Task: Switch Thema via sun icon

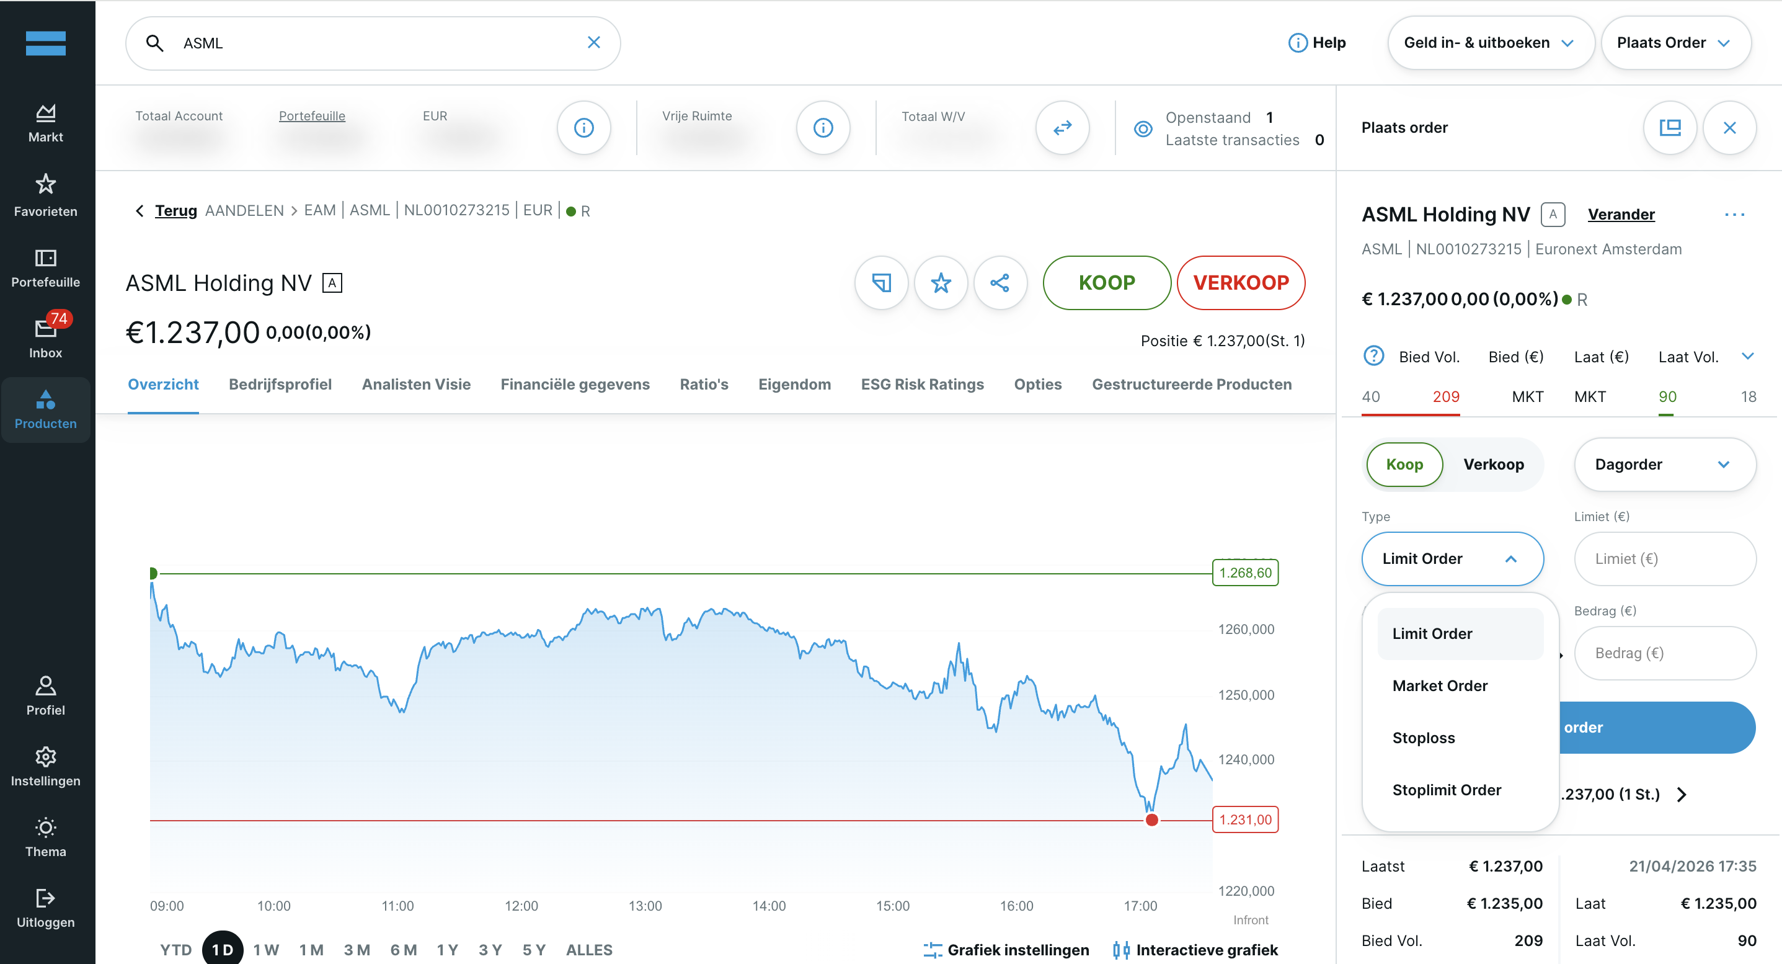Action: [x=46, y=828]
